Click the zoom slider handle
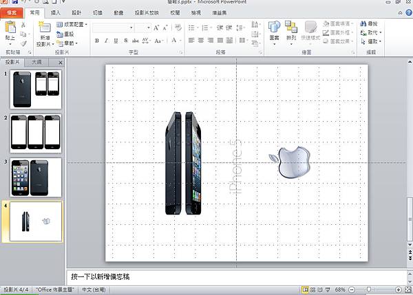Viewport: 413px width, 295px height. coord(369,289)
